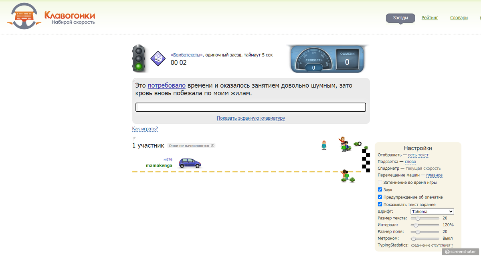The width and height of the screenshot is (481, 257).
Task: Click 'Показать экранную клавиатуру' link
Action: coord(251,118)
